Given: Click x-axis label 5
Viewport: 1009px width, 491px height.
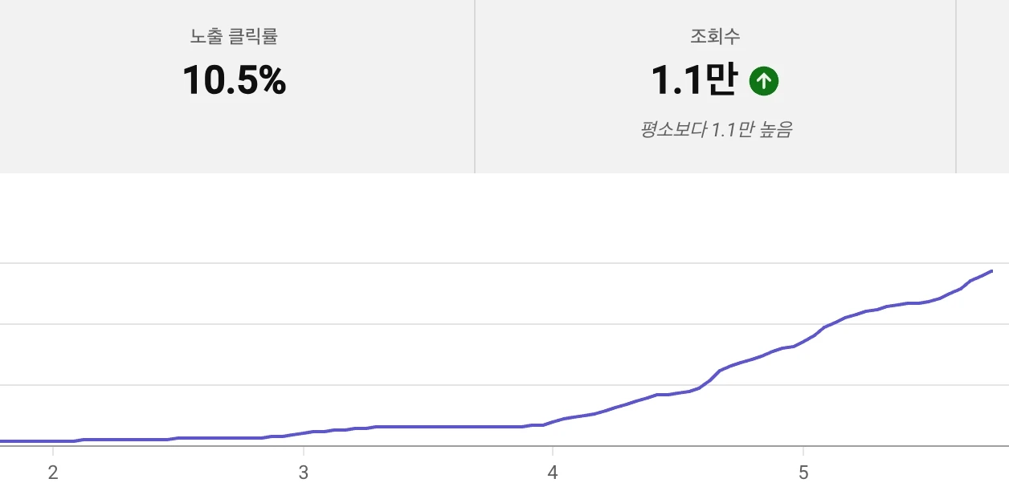Looking at the screenshot, I should (x=803, y=473).
